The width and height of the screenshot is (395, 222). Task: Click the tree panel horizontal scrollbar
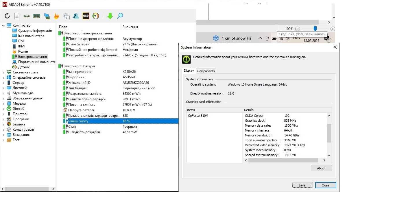pos(27,189)
